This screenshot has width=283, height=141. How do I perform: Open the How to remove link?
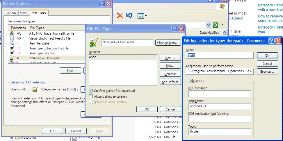(270, 18)
